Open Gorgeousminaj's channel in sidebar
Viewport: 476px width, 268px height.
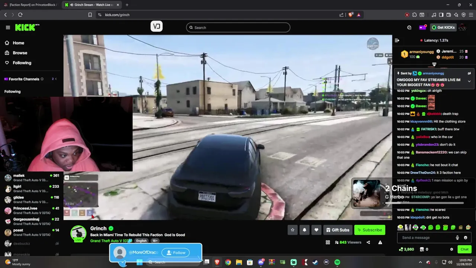pos(32,221)
